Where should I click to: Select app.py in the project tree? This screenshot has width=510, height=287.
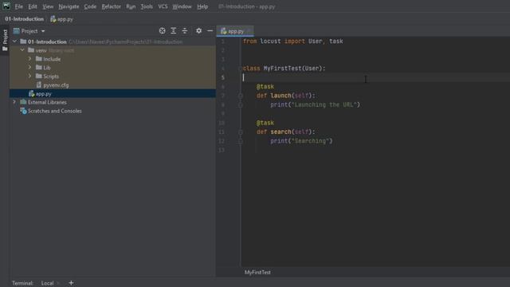click(112, 94)
